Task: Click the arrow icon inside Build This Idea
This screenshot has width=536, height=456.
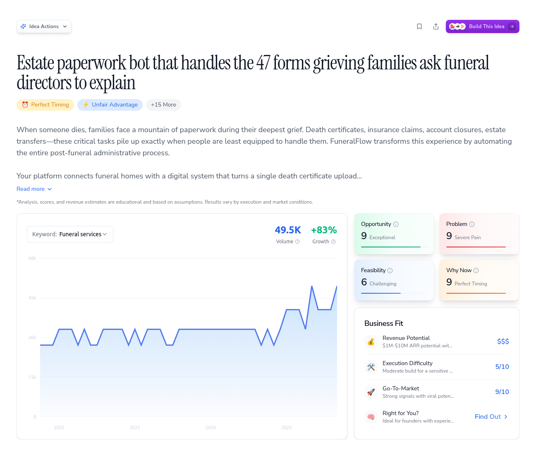Action: [512, 26]
